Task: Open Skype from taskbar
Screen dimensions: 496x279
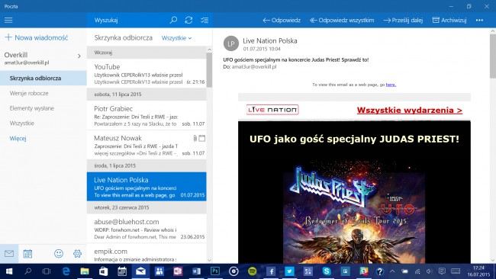Action: pos(327,271)
